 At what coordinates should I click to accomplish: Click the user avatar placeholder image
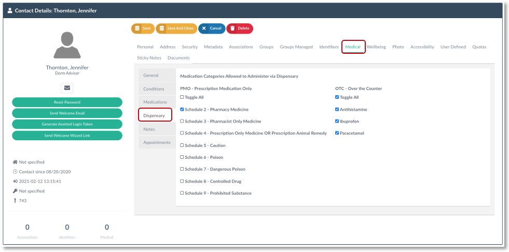[67, 45]
